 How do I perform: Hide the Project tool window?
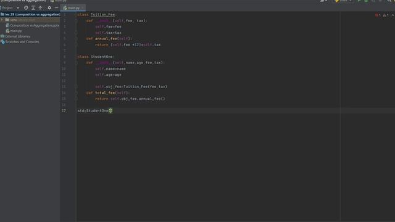56,8
